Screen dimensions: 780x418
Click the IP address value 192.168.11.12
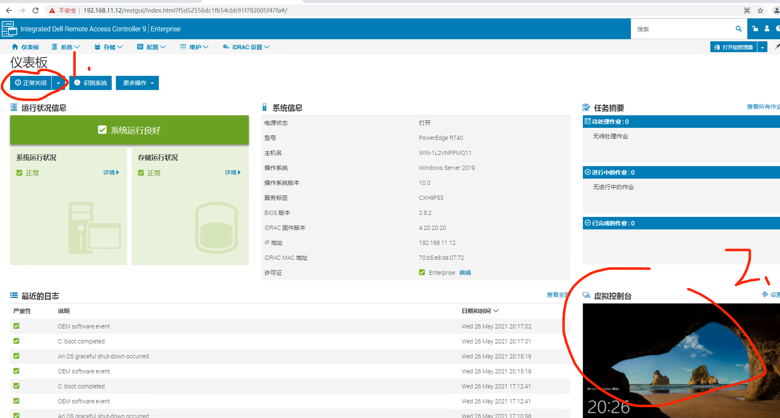(x=437, y=243)
